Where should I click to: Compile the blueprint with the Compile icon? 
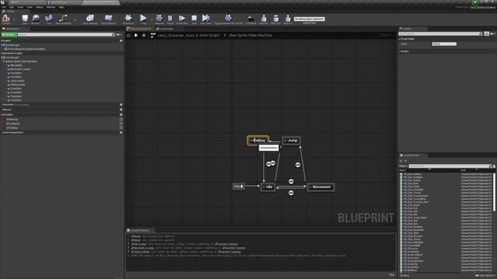[x=5, y=19]
